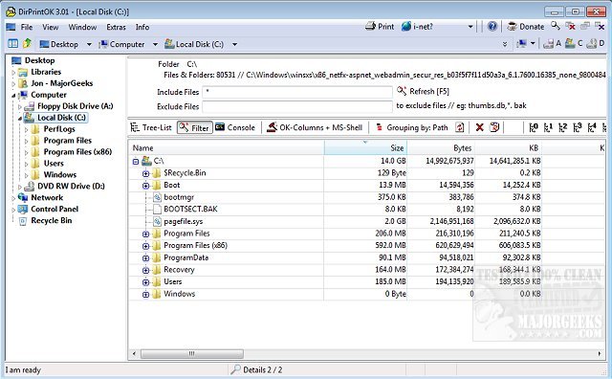The height and width of the screenshot is (379, 612).
Task: Set tree expand level 0
Action: point(534,127)
